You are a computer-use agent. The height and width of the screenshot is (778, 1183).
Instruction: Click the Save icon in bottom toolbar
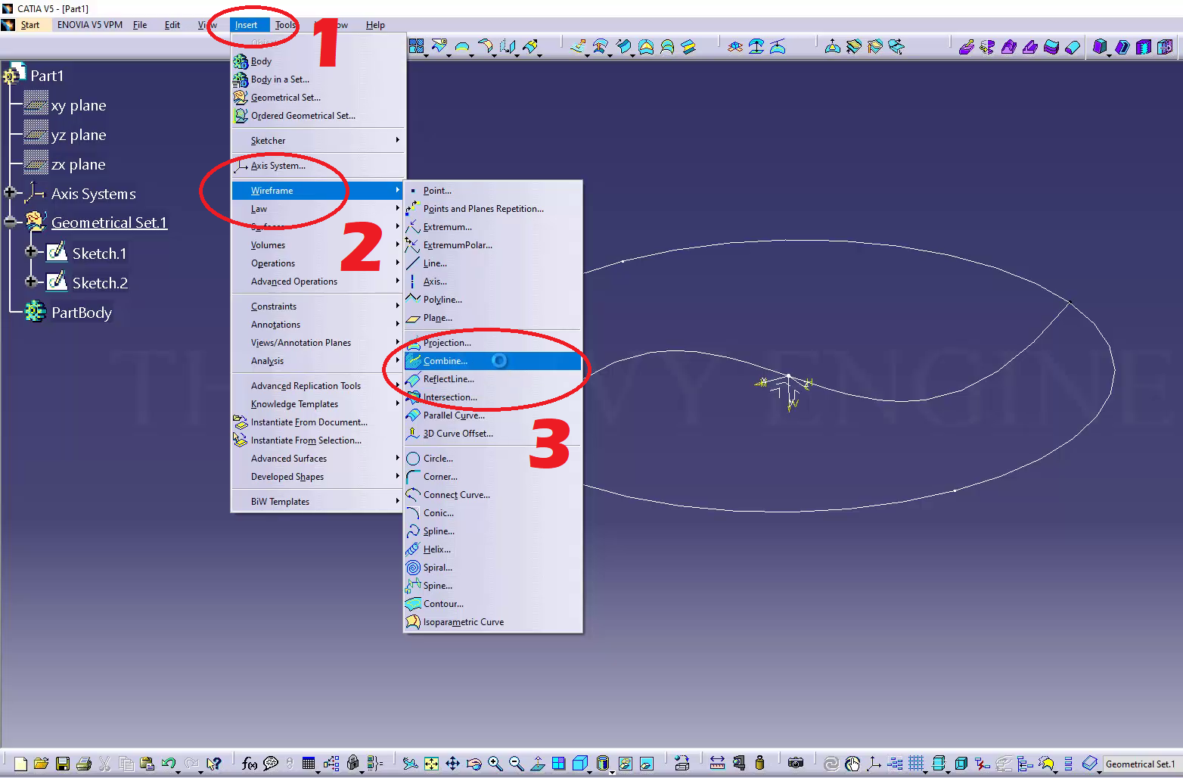(x=63, y=764)
